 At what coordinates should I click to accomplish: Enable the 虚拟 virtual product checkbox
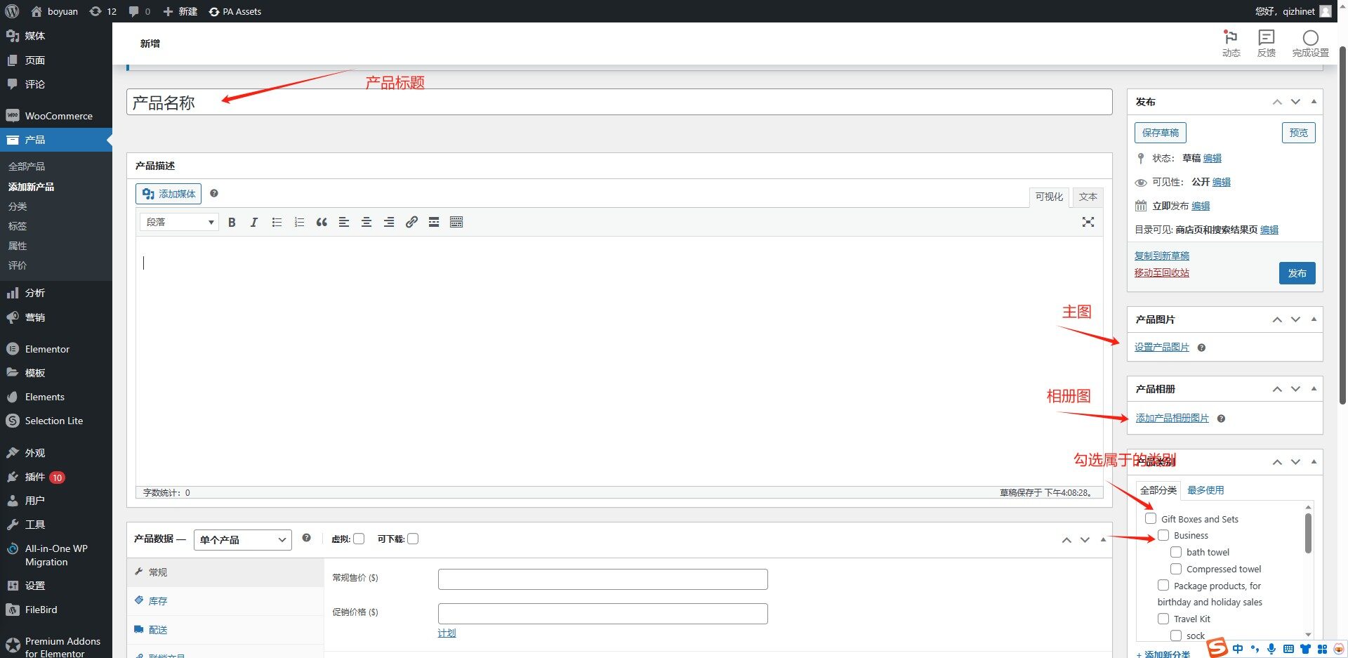click(x=359, y=539)
